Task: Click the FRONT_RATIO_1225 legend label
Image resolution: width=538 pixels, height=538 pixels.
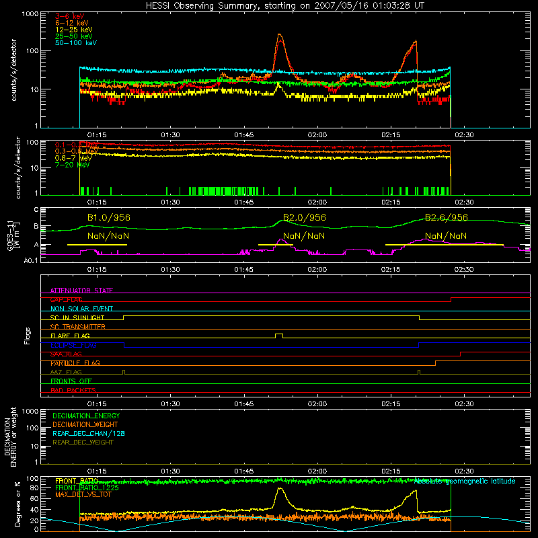Action: (x=87, y=488)
